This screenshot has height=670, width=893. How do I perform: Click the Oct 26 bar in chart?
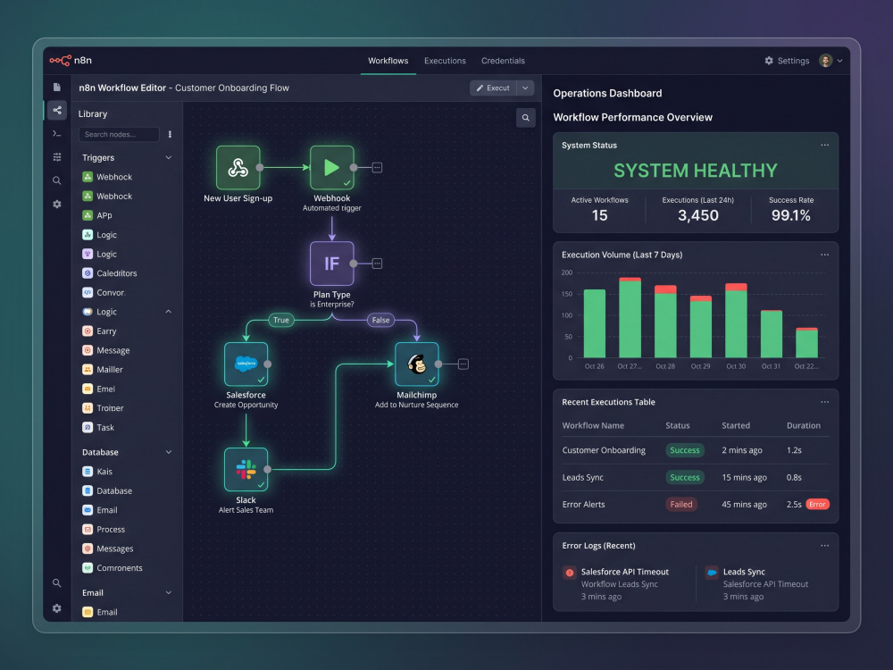tap(595, 323)
